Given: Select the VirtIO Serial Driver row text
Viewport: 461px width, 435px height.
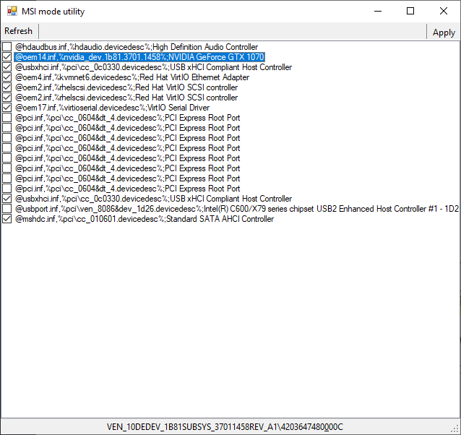Looking at the screenshot, I should [x=112, y=107].
